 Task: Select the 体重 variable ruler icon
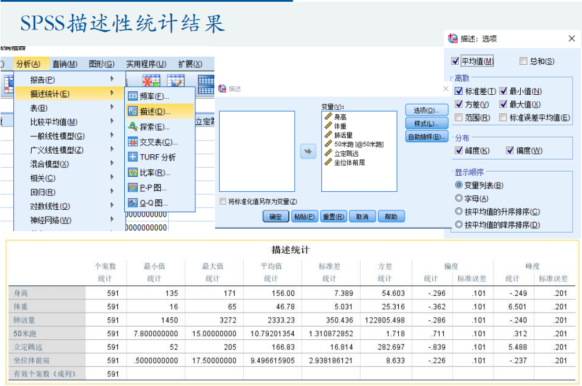pyautogui.click(x=328, y=126)
